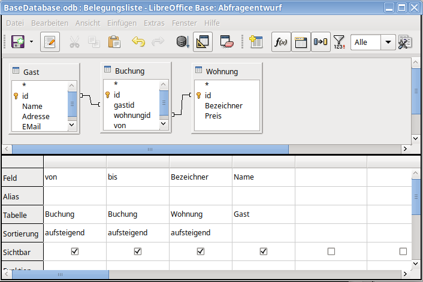Open the Extras menu
423x282 pixels.
coord(154,23)
